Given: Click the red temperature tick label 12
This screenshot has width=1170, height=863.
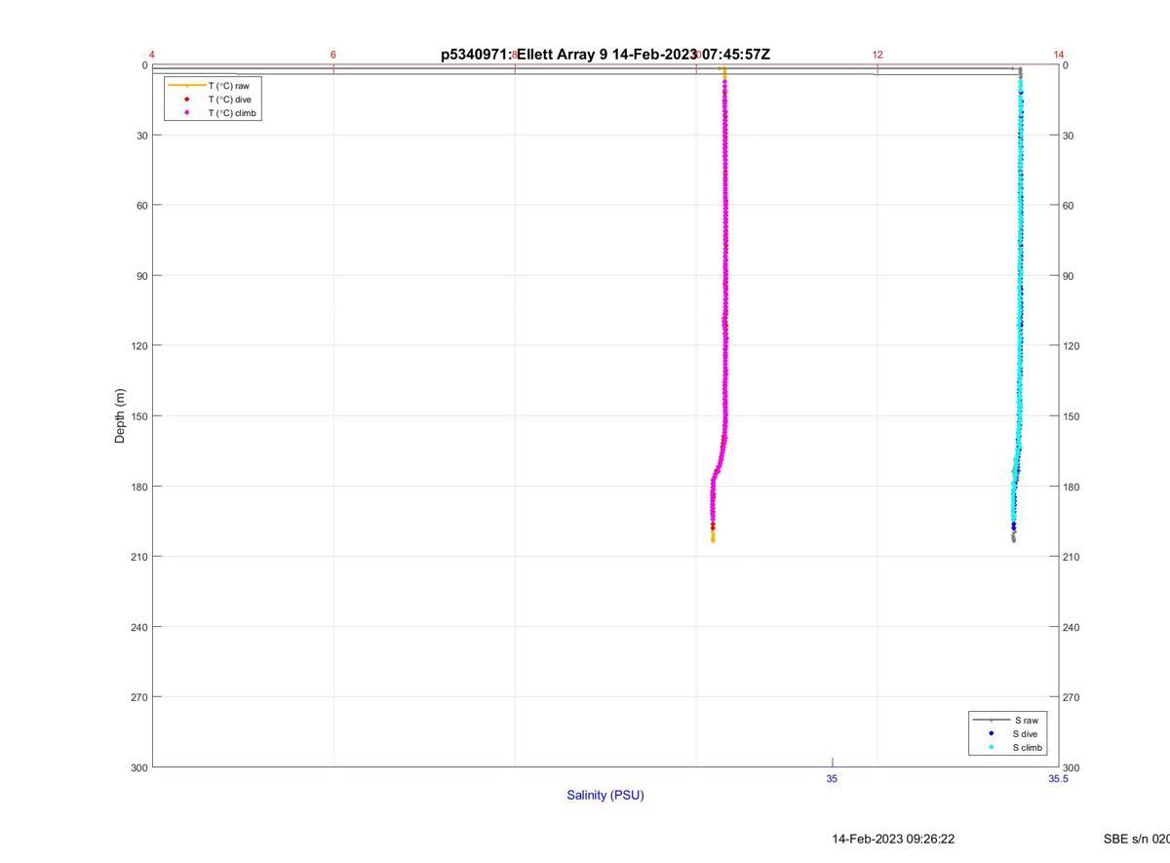Looking at the screenshot, I should 877,55.
